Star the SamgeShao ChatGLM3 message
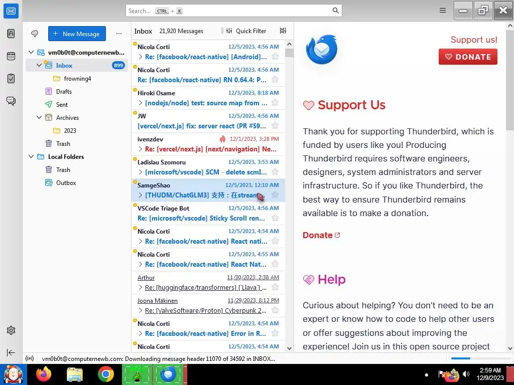This screenshot has height=385, width=514. 275,195
